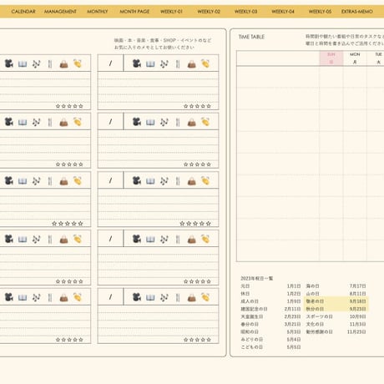
Task: Rate using stars in bottom left-column card
Action: pyautogui.click(x=69, y=340)
